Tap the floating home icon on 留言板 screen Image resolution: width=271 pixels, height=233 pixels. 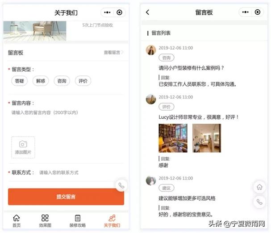tap(259, 187)
